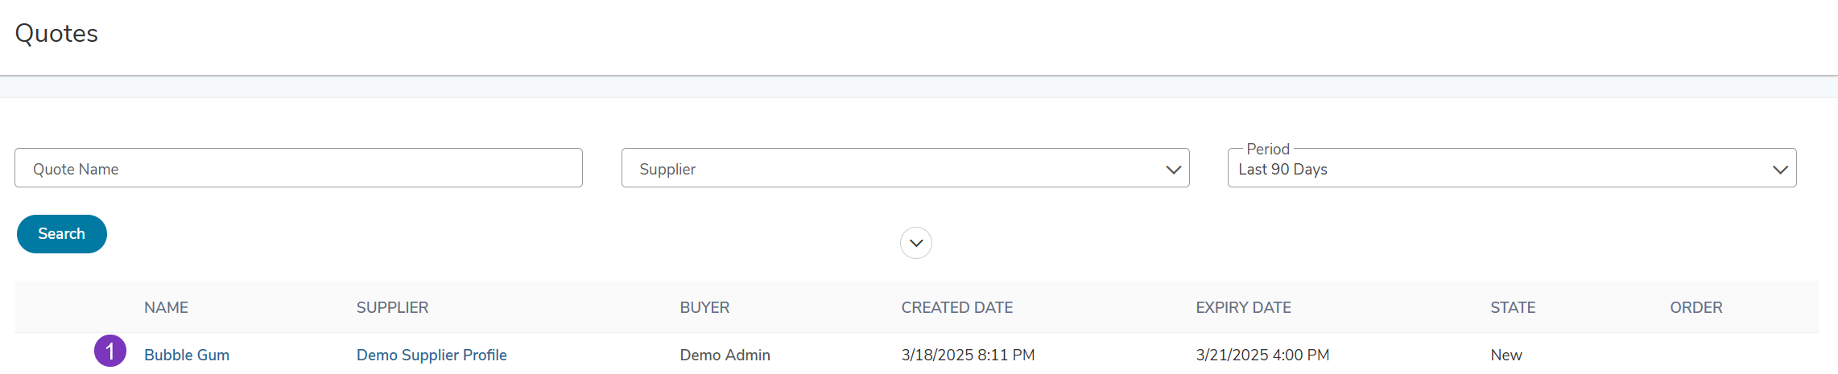Click the Search button

point(62,234)
